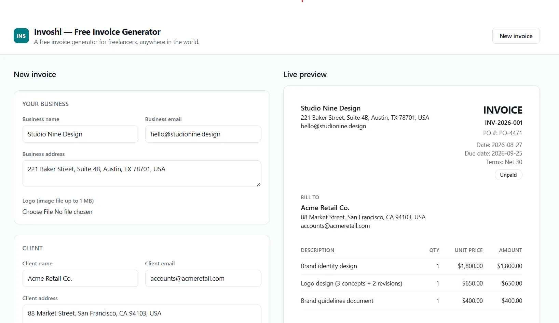Click the AMOUNT column header
559x323 pixels.
tap(510, 250)
